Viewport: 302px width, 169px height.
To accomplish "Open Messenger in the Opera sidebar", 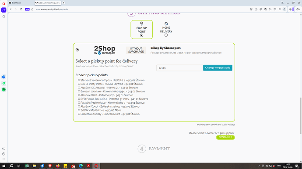I will (x=4, y=77).
